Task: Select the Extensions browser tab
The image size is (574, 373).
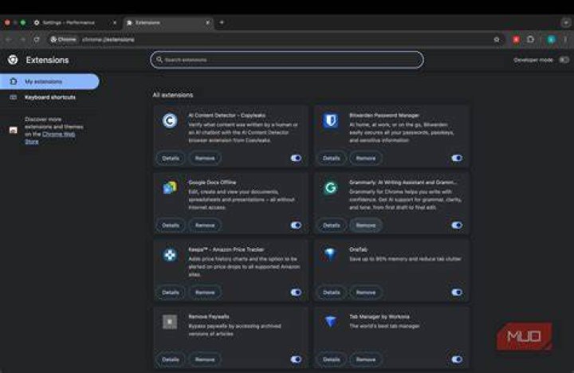Action: tap(168, 22)
